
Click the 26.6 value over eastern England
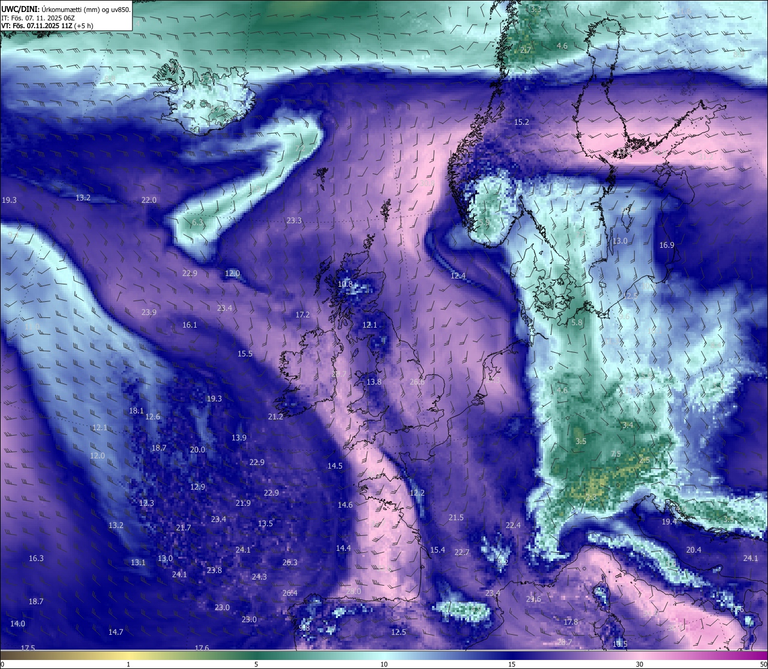click(x=417, y=382)
